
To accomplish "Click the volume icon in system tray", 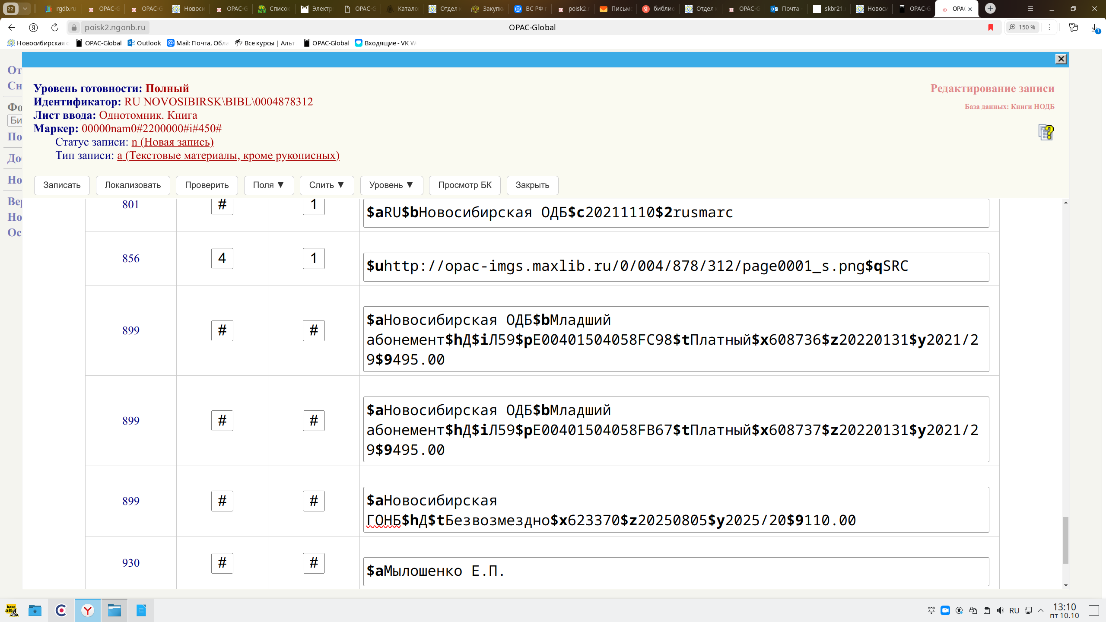I will pos(1000,610).
